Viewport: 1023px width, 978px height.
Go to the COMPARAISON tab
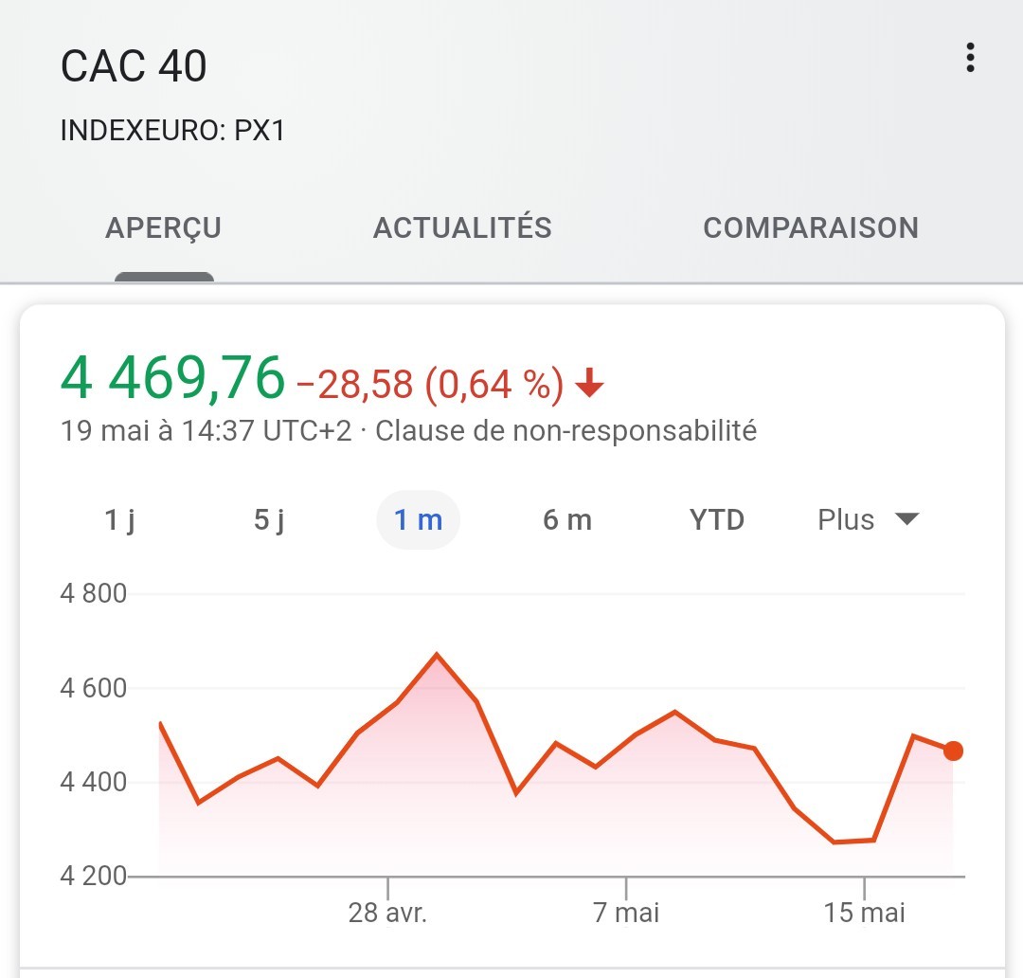811,228
